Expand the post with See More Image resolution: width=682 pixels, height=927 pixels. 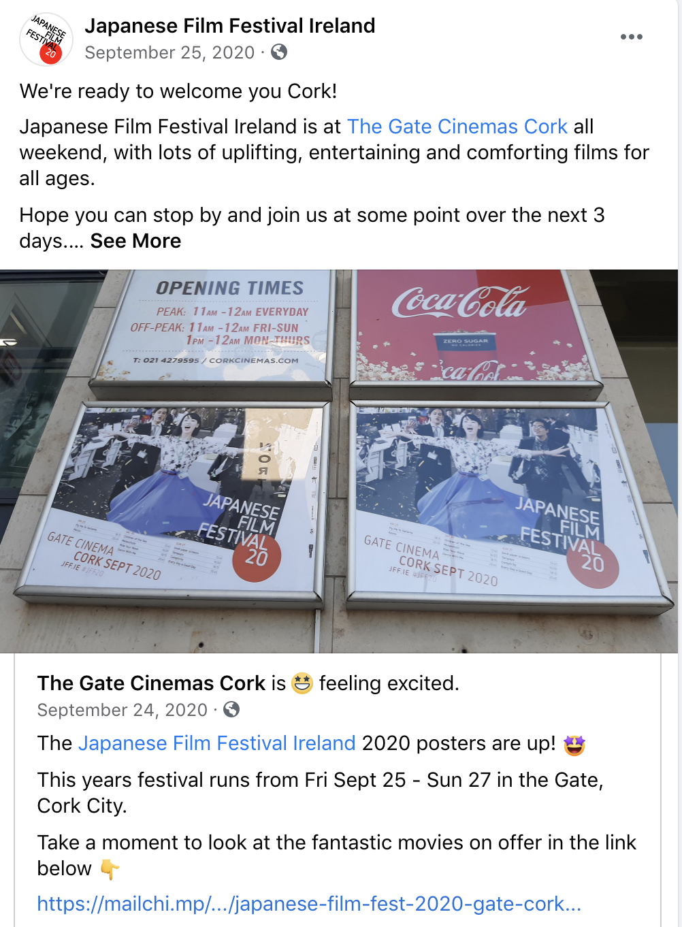point(135,241)
